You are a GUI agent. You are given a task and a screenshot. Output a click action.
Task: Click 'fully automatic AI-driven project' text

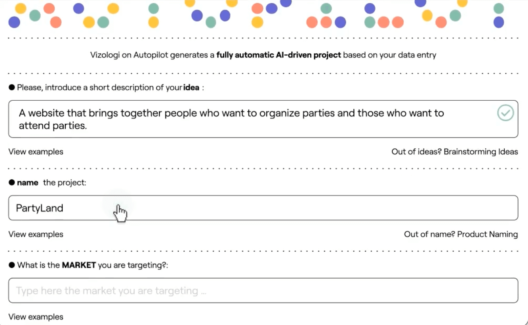(279, 55)
